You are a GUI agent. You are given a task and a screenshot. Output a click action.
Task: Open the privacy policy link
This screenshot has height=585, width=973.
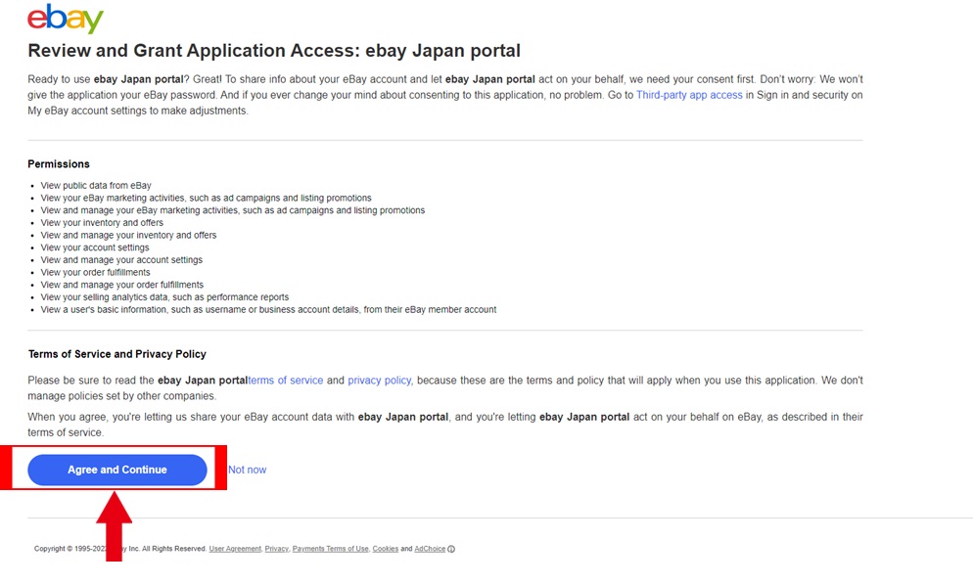(379, 381)
